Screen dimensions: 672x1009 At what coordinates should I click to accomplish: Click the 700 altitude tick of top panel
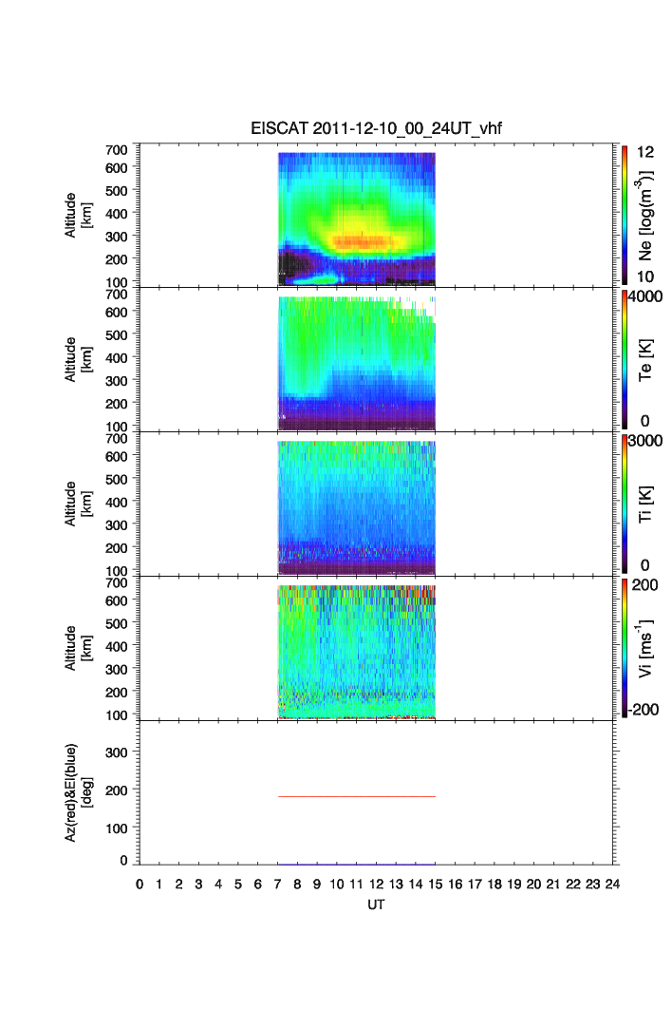(x=117, y=150)
